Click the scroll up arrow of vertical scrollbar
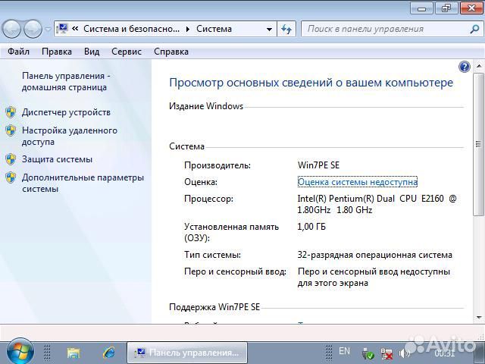 point(478,66)
